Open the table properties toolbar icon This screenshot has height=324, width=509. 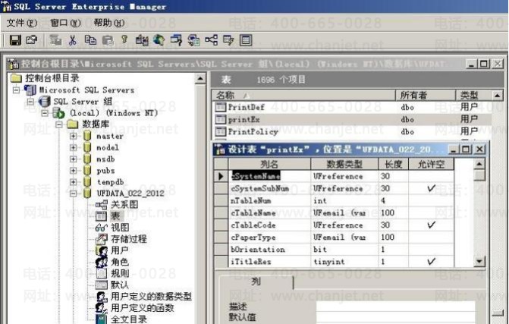pyautogui.click(x=32, y=40)
